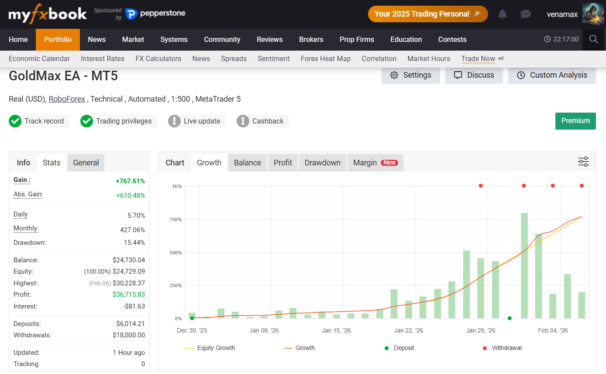Viewport: 606px width, 374px height.
Task: Open the Settings button
Action: click(411, 75)
